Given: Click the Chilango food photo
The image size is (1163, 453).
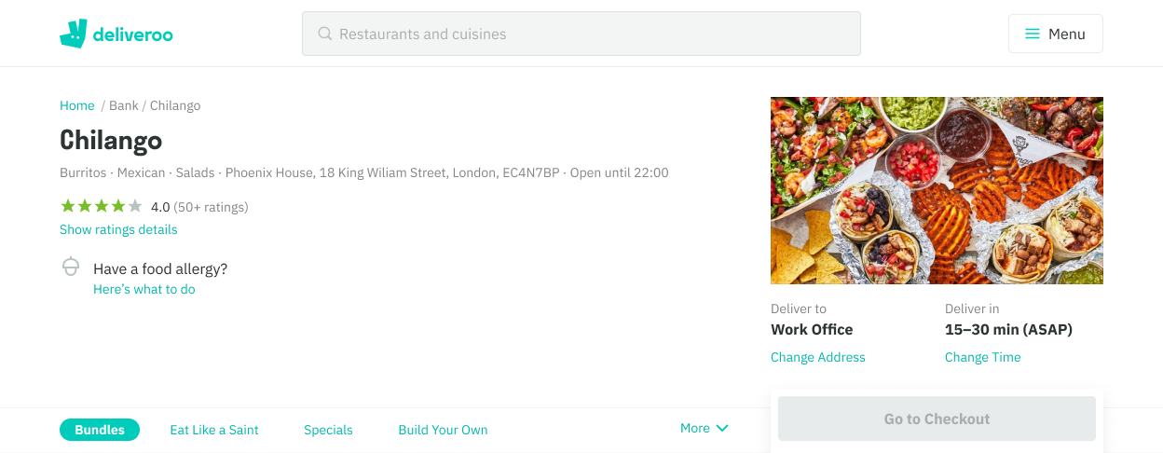Looking at the screenshot, I should tap(937, 190).
